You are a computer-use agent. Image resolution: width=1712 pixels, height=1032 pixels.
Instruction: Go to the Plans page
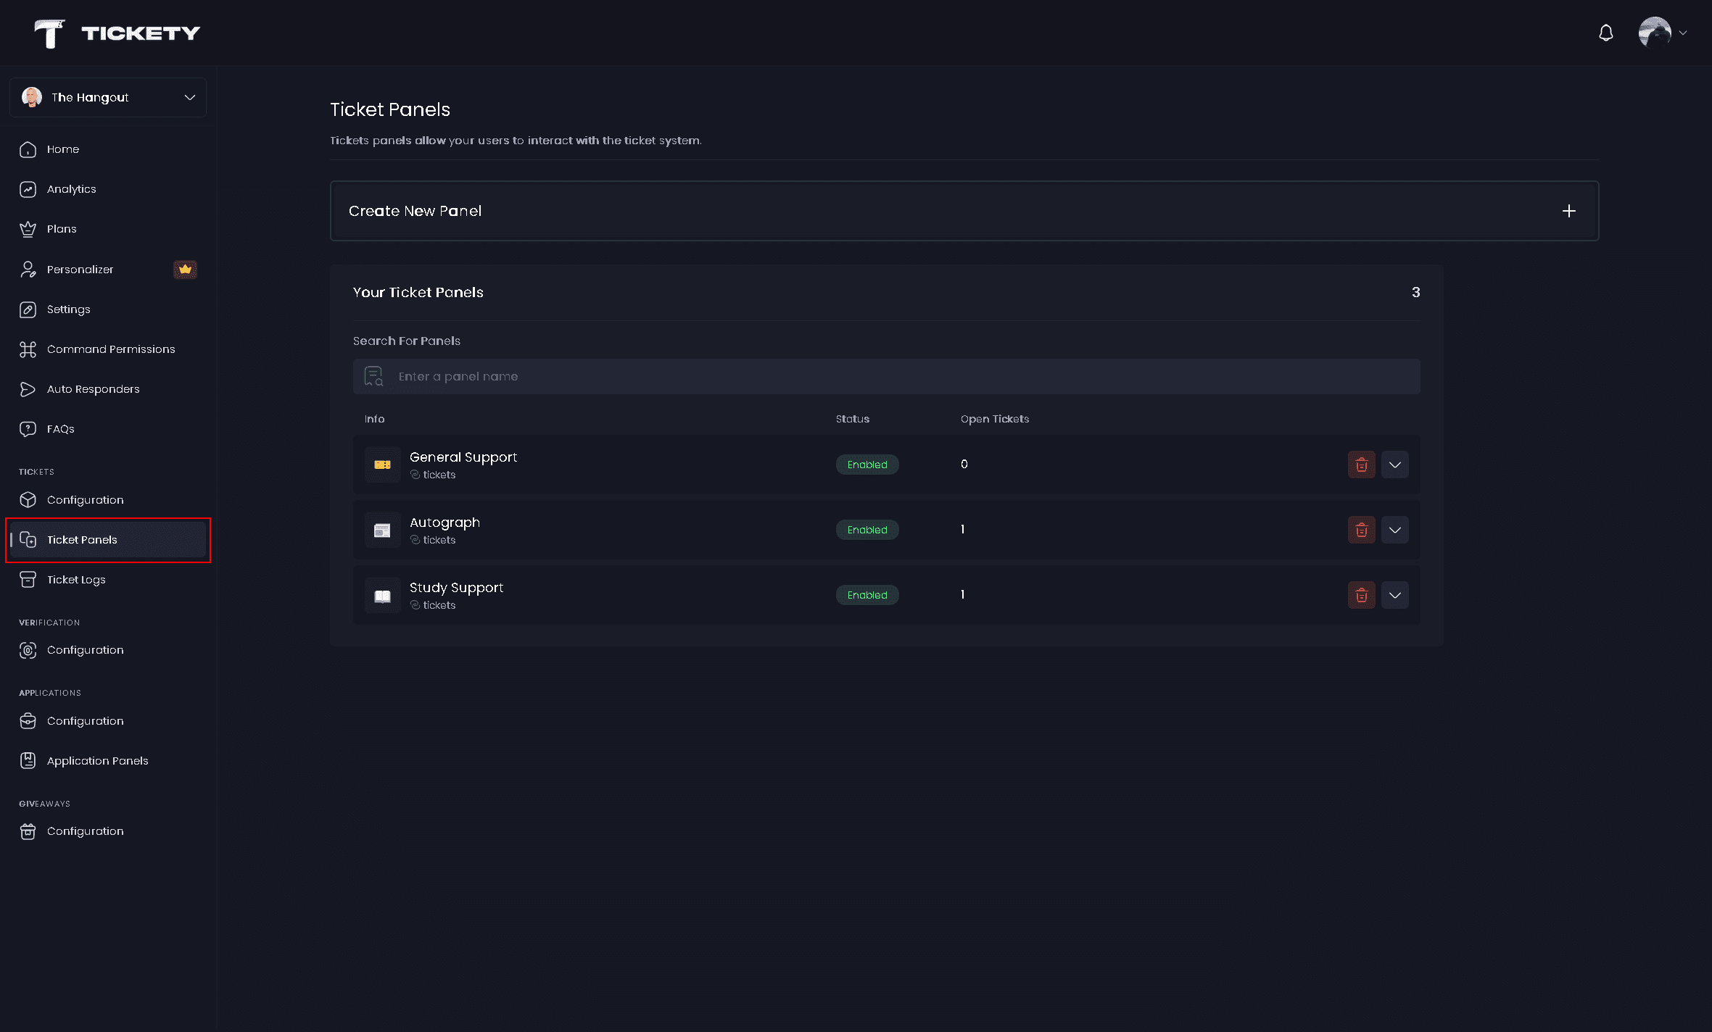coord(60,228)
